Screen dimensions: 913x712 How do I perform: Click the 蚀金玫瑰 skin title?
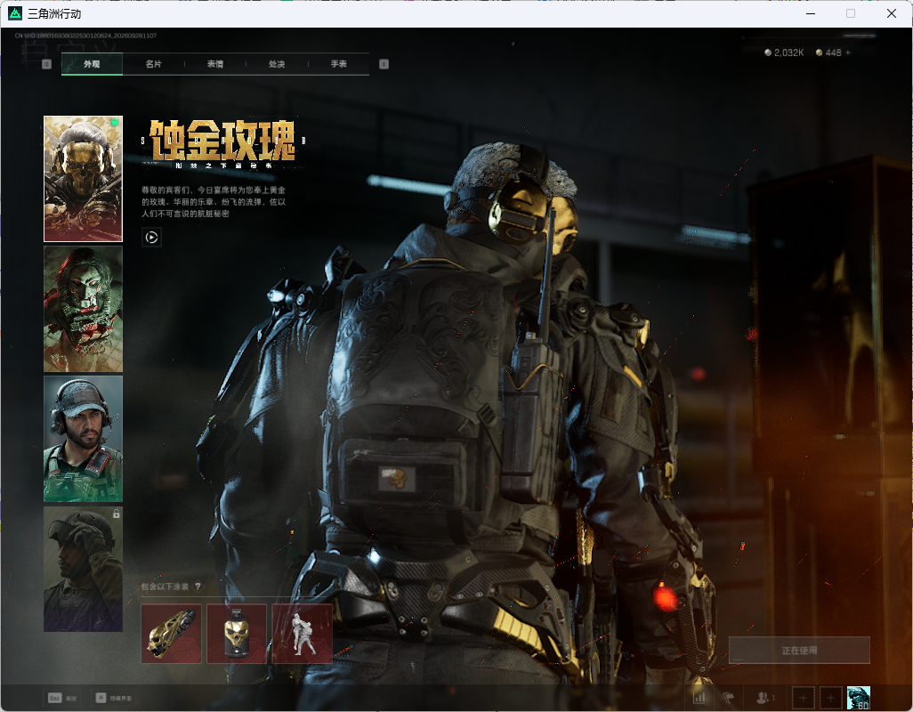click(x=223, y=141)
